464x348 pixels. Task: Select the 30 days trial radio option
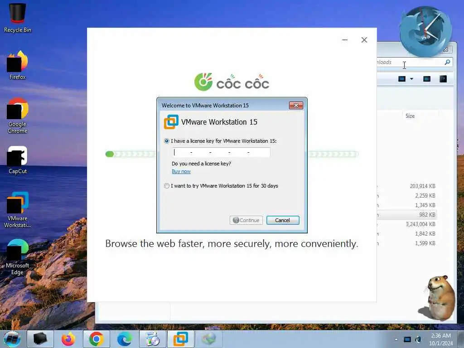point(167,186)
